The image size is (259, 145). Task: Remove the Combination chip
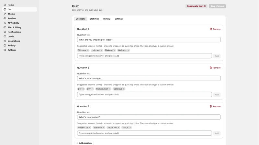coord(110,89)
